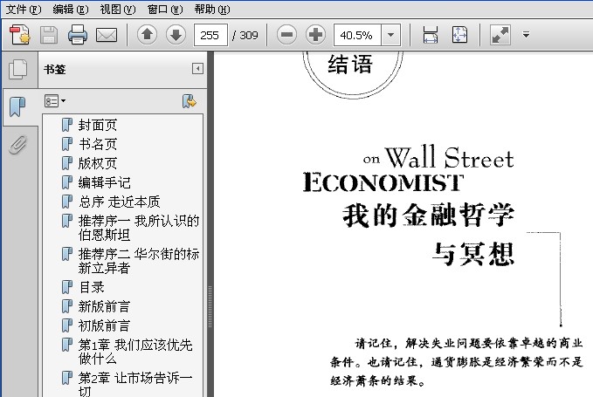Open bookmark 推荐序一 我所认识的伯恩斯坦
Screen dimensions: 593x397
tap(138, 228)
